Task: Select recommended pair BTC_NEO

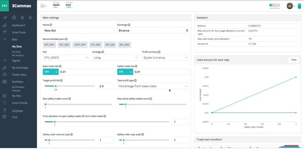Action: (124, 45)
